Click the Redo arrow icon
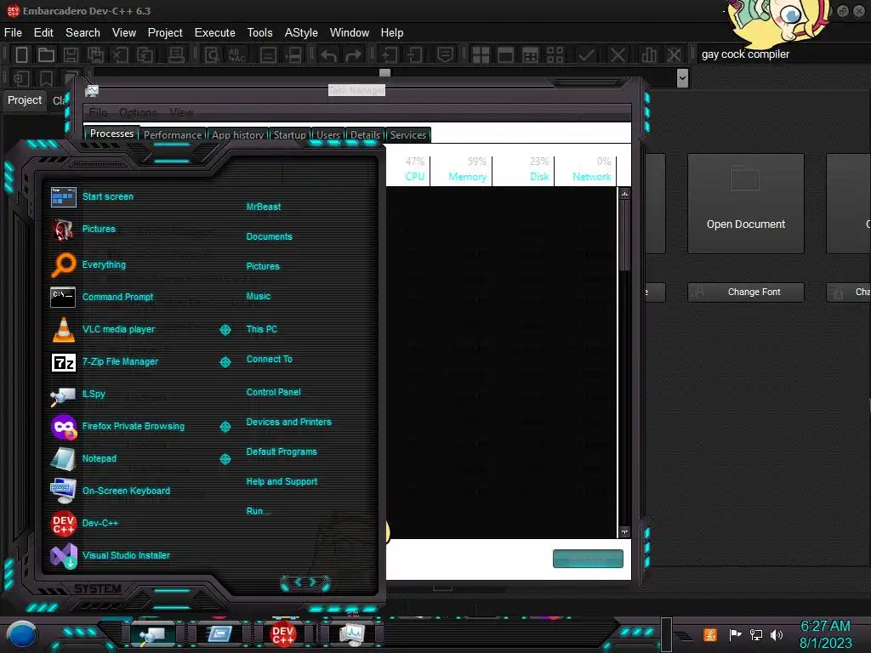The image size is (871, 653). point(353,54)
